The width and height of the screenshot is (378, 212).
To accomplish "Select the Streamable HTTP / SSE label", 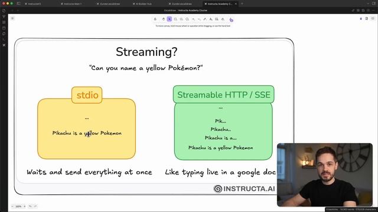I will coord(224,94).
